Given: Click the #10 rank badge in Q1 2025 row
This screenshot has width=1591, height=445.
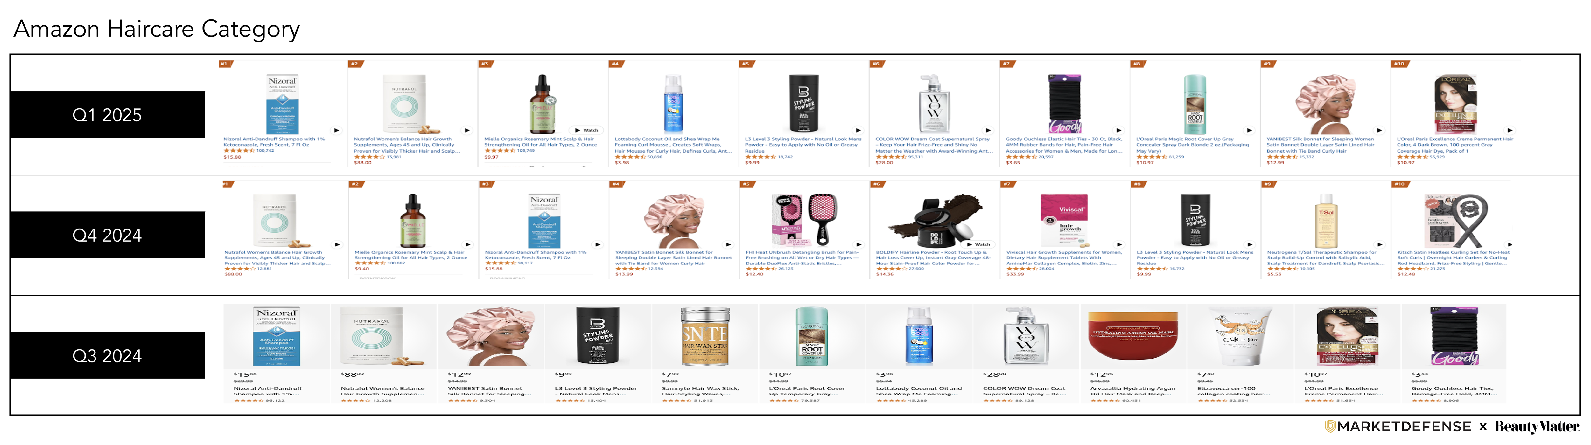Looking at the screenshot, I should tap(1399, 64).
